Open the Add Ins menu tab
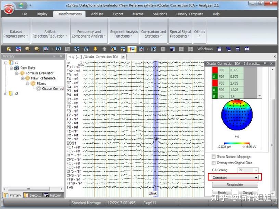279x209 pixels. [x=97, y=14]
